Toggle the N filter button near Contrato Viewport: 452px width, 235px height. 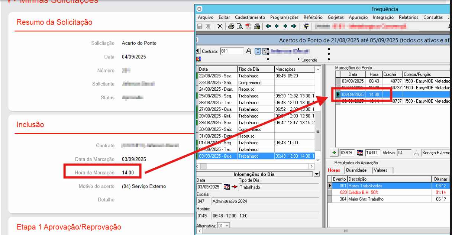pyautogui.click(x=265, y=51)
